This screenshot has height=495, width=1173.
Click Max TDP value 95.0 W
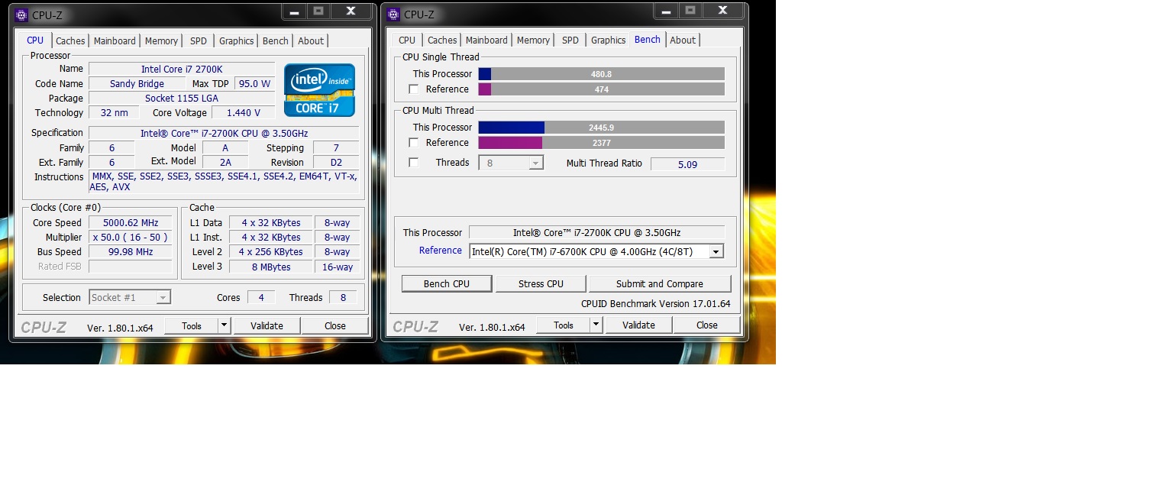(254, 83)
